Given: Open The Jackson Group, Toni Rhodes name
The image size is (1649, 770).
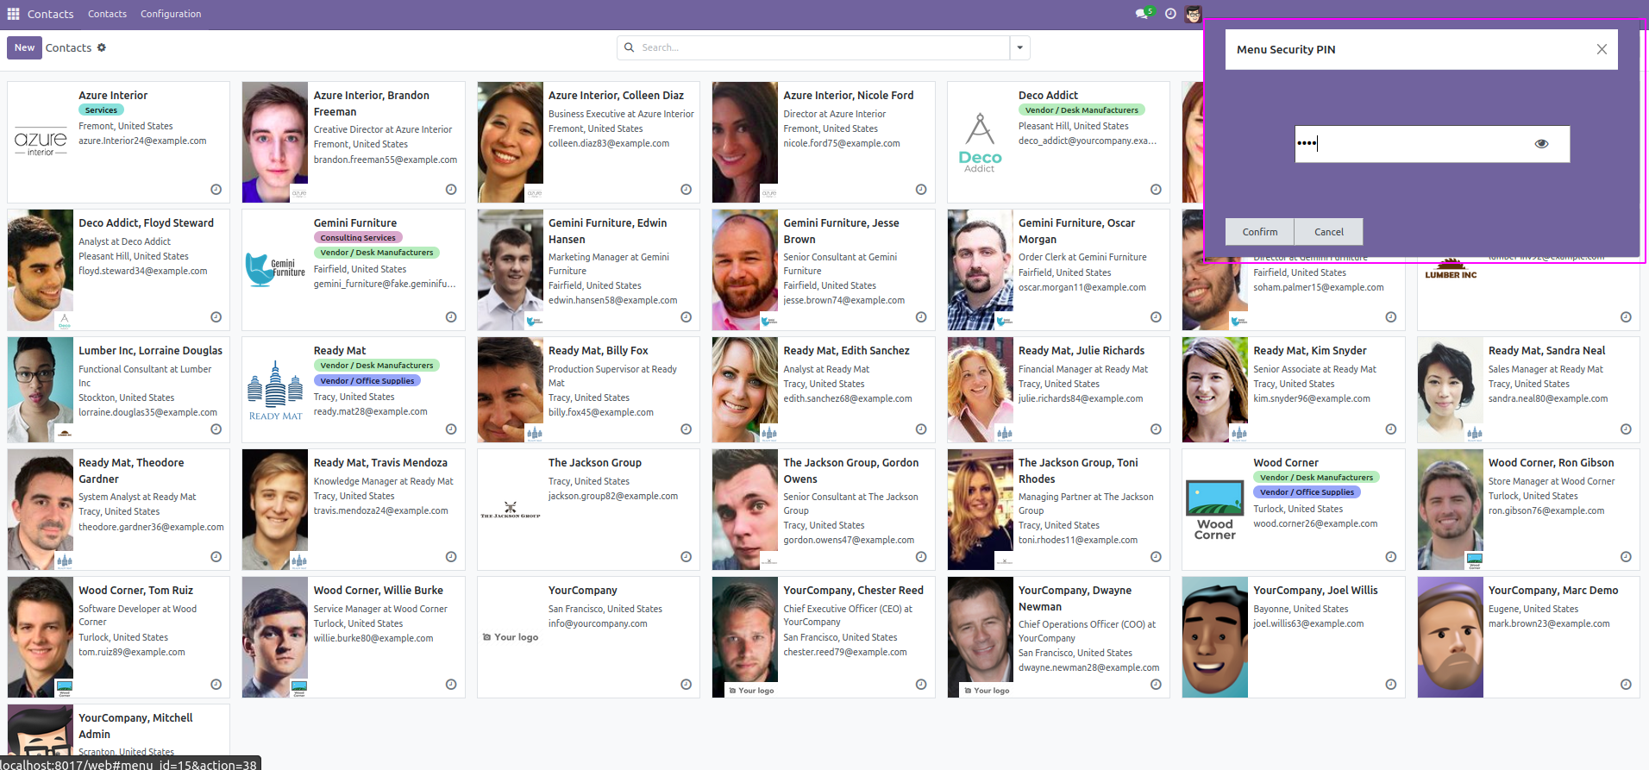Looking at the screenshot, I should point(1078,471).
